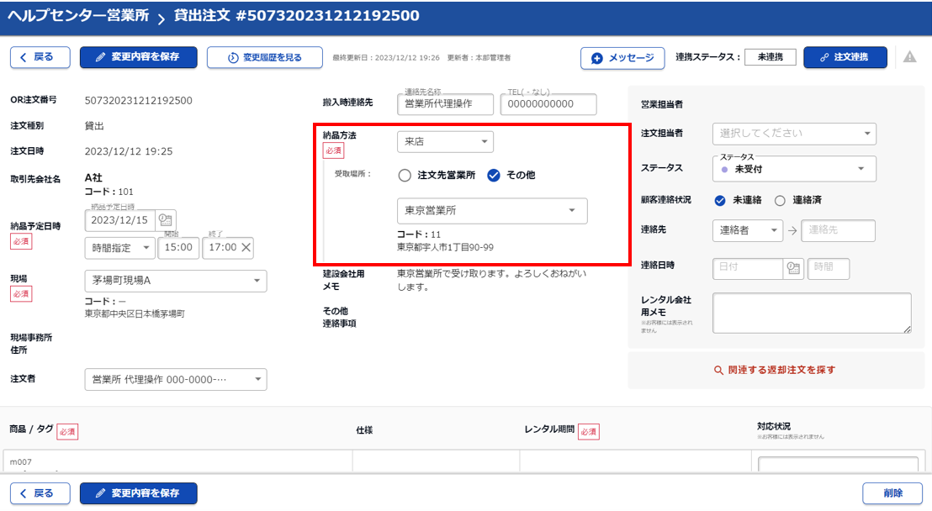Open ステータス 未受付 dropdown
Screen dimensions: 932x511
click(x=794, y=169)
